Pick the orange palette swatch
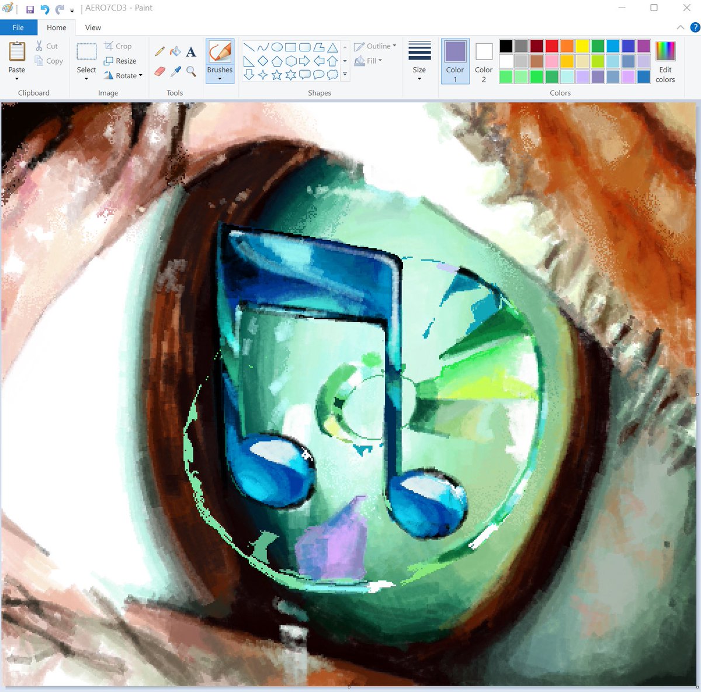The width and height of the screenshot is (701, 692). click(567, 46)
